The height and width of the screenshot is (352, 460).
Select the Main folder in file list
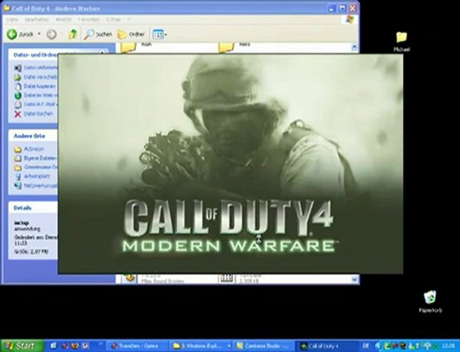pyautogui.click(x=129, y=47)
